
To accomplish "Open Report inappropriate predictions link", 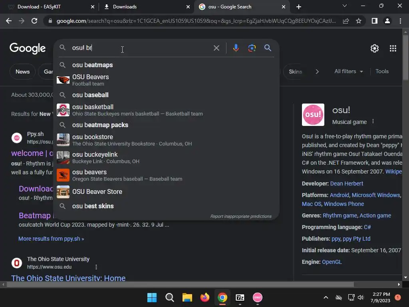I will (x=241, y=216).
